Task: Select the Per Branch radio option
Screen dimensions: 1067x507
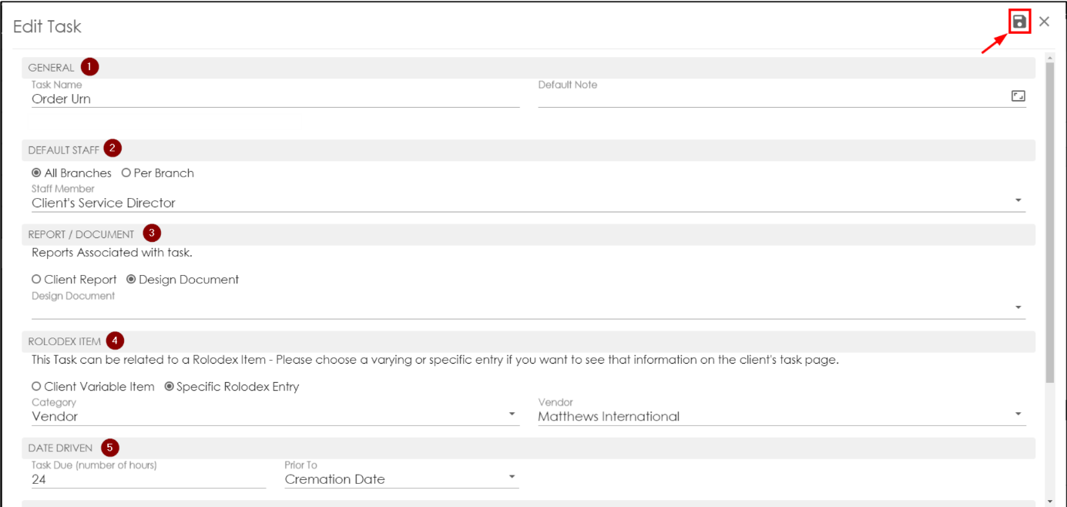Action: (126, 173)
